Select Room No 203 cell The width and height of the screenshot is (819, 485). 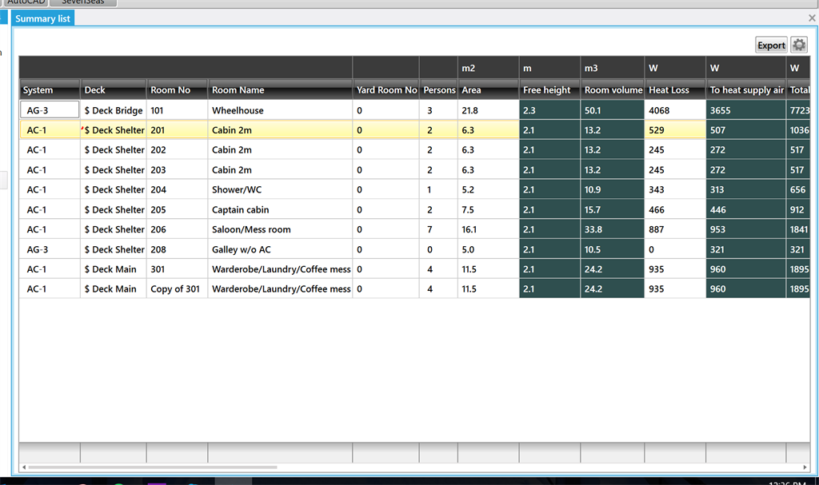(177, 169)
